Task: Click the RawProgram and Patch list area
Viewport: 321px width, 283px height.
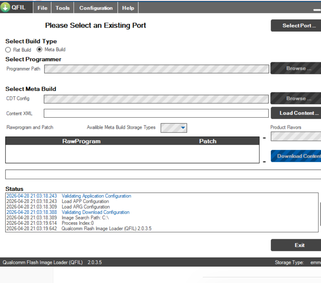Action: (x=132, y=154)
